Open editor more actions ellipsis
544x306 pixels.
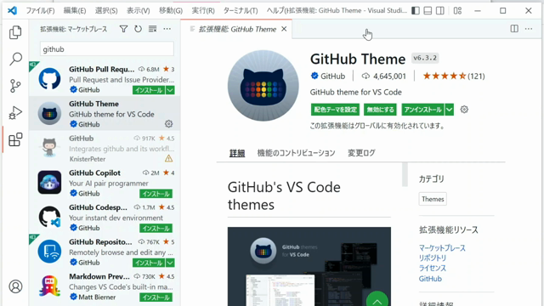pyautogui.click(x=529, y=29)
